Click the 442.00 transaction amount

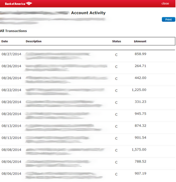point(140,78)
